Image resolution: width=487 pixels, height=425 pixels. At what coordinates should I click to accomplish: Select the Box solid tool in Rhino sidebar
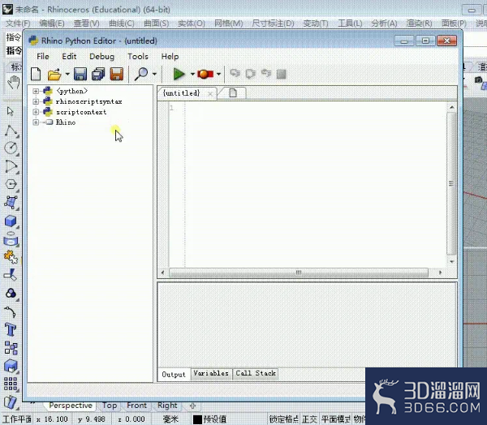click(11, 221)
